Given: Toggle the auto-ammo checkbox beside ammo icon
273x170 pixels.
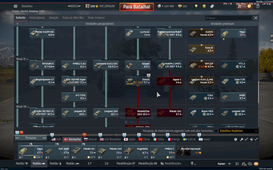Looking at the screenshot, I should tap(256, 139).
